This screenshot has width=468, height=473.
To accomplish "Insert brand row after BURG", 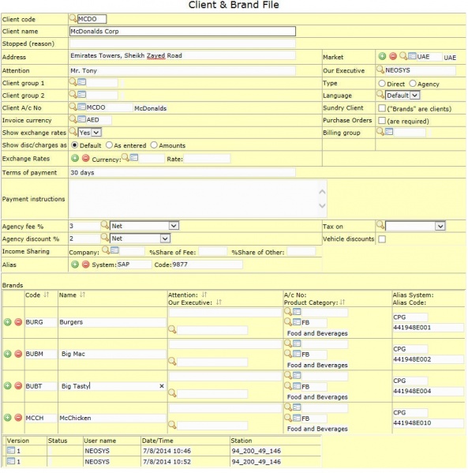I will tap(8, 322).
